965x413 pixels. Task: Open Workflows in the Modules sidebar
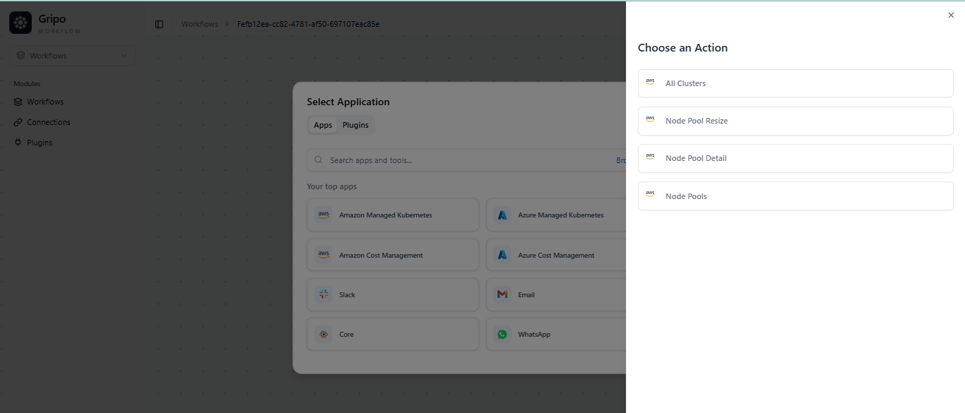coord(45,102)
